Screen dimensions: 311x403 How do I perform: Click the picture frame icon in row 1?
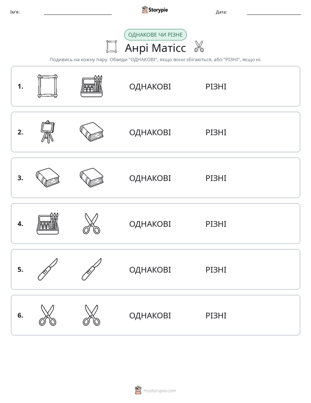(x=47, y=86)
